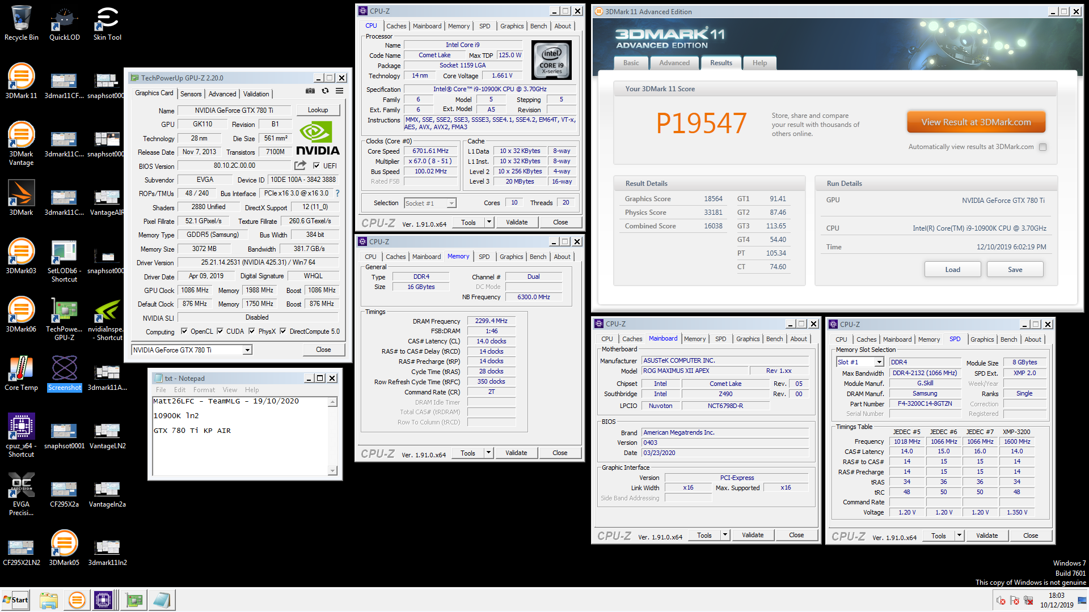Click Validate in the CPU-Z Mainboard window

tap(753, 535)
